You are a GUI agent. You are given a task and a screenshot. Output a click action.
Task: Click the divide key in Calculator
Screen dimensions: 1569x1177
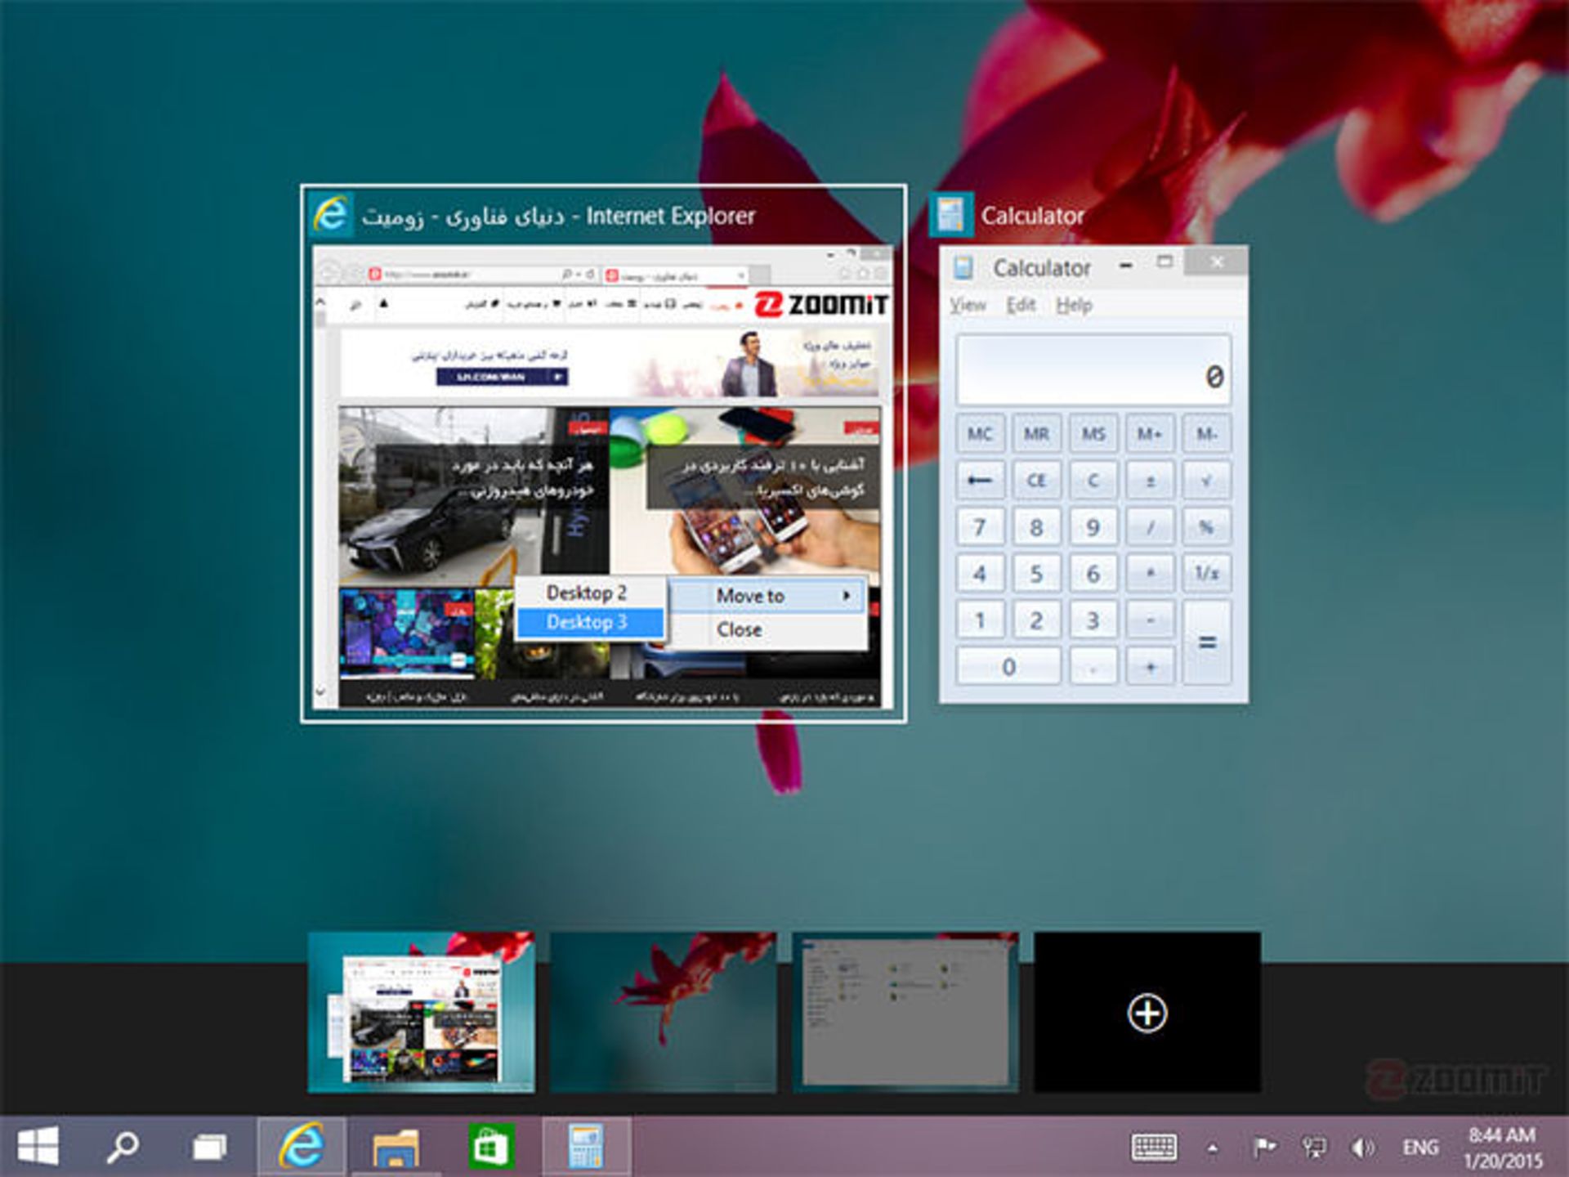coord(1150,527)
